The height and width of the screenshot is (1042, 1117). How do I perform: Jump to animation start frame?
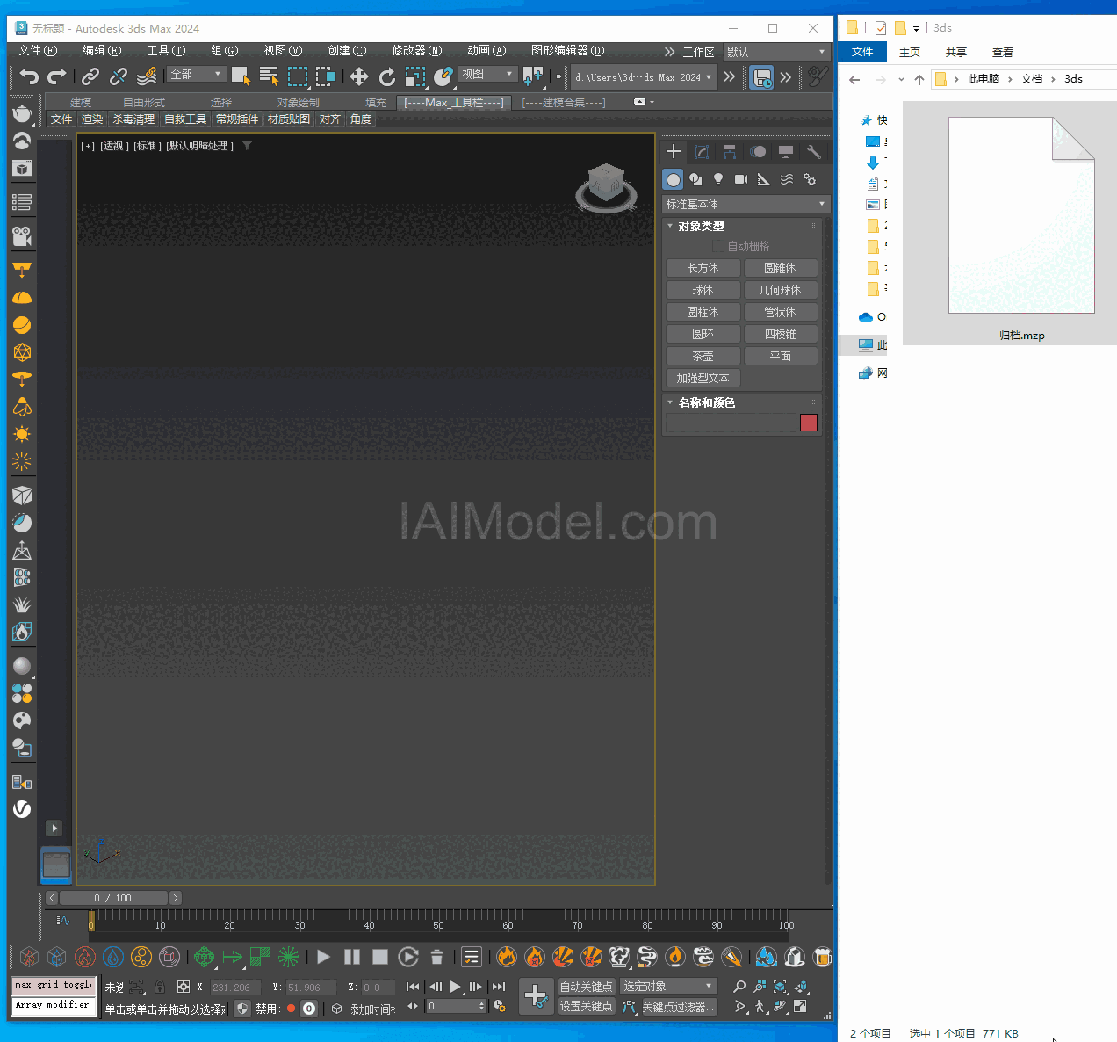pos(413,987)
